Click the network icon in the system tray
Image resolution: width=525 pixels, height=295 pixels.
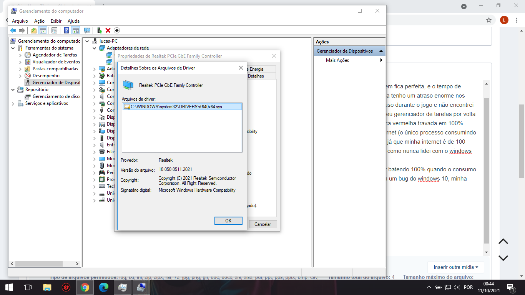coord(447,287)
